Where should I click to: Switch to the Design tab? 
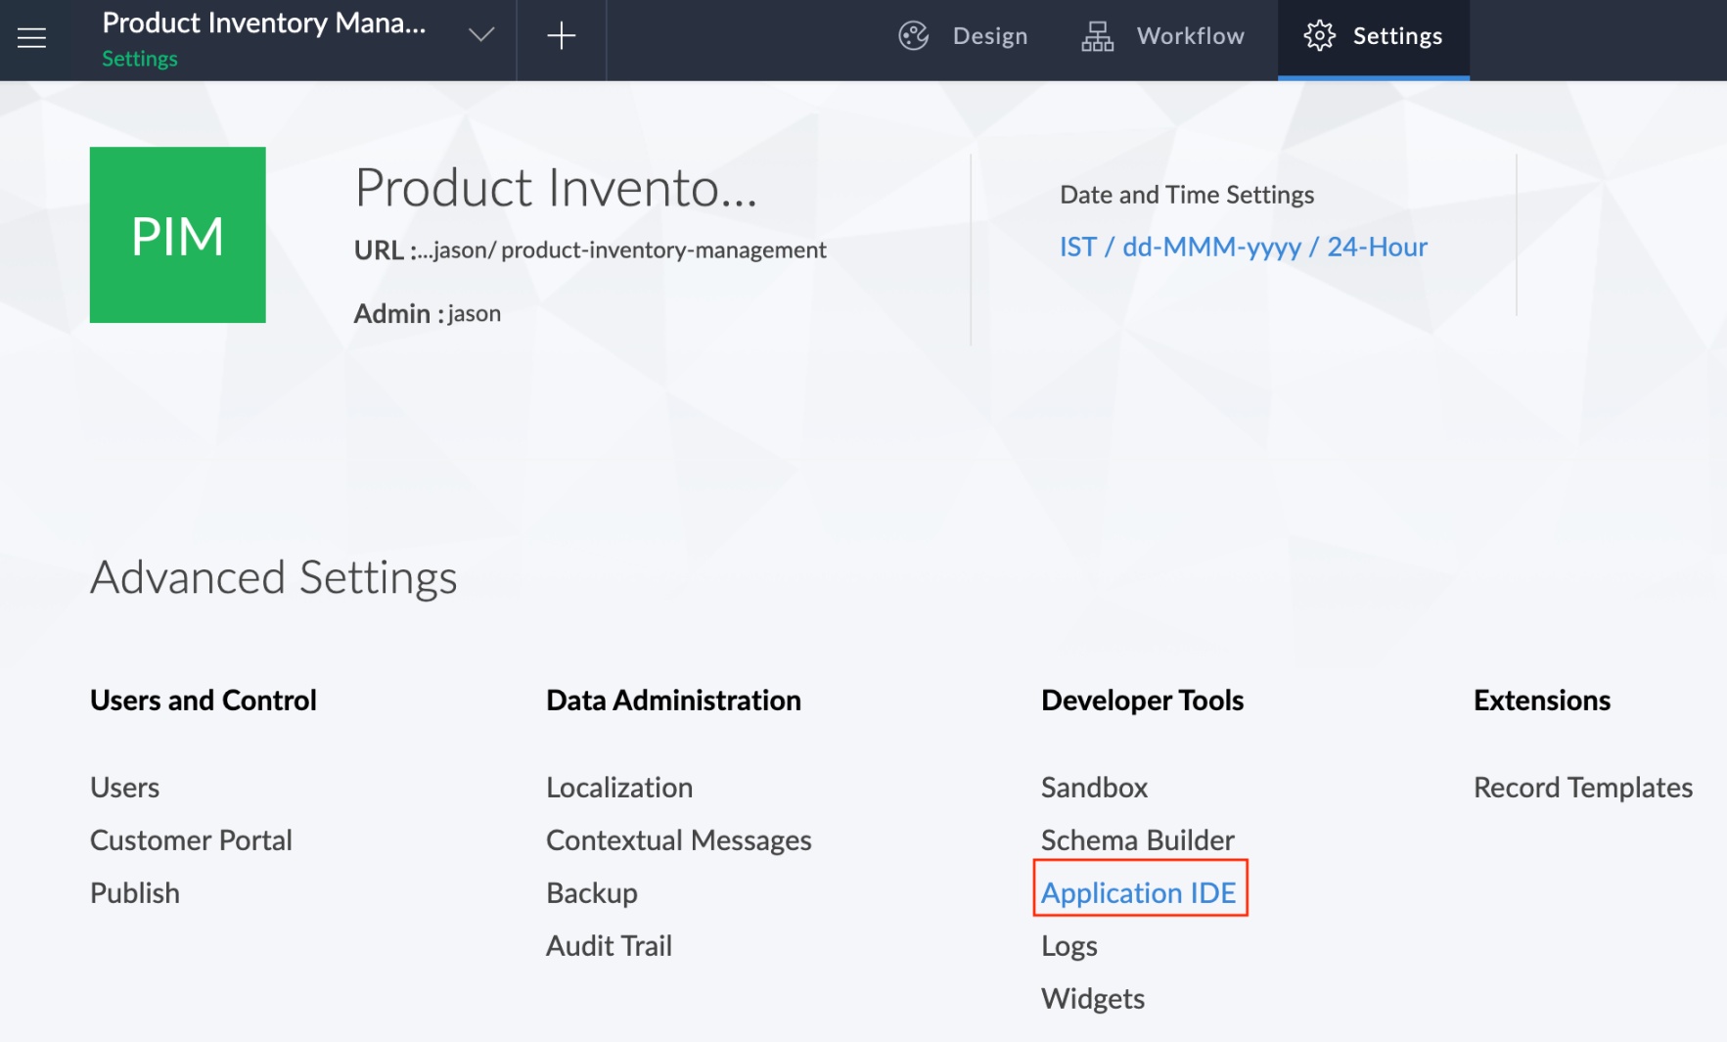pyautogui.click(x=989, y=35)
